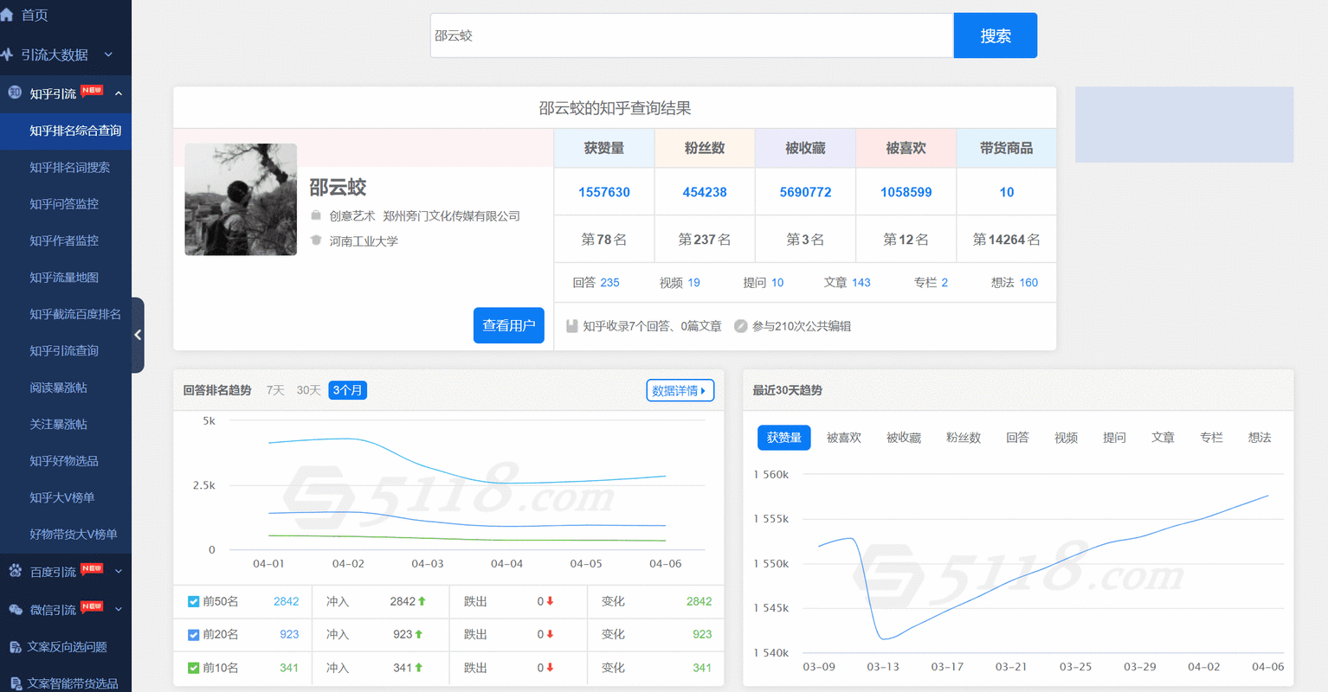Uncheck the 前50名 checkbox

tap(194, 601)
